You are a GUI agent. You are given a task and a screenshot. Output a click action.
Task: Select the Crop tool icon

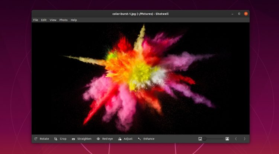click(x=56, y=139)
